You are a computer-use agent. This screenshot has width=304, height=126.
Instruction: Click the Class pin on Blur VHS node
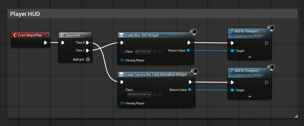click(122, 52)
